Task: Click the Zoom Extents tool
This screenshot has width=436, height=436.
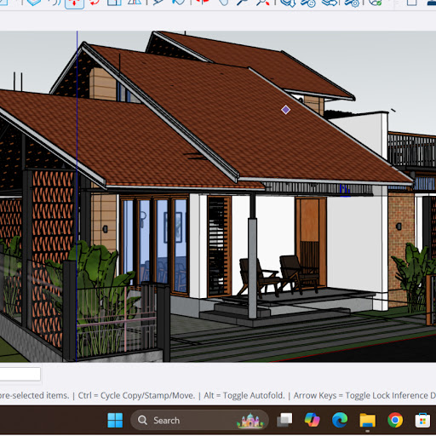Action: (263, 3)
